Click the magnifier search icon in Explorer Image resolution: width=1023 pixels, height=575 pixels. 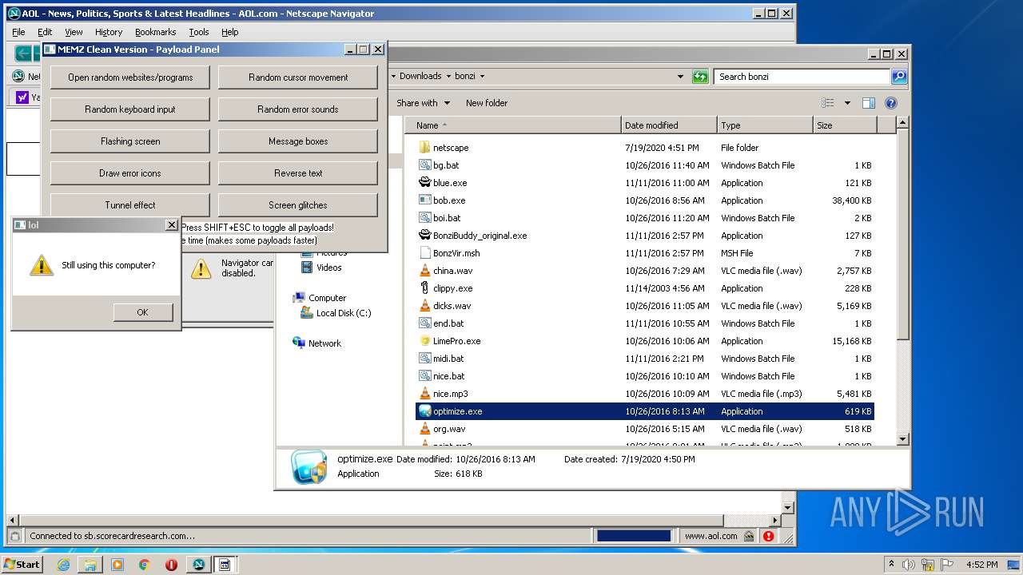tap(899, 77)
